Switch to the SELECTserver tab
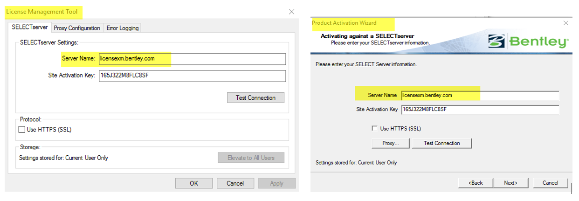Screen dimensions: 579x201 click(29, 28)
